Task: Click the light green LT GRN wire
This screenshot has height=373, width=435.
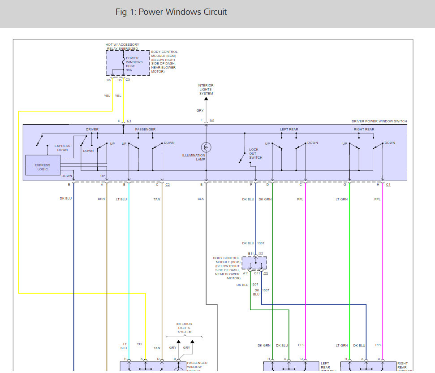Action: click(349, 269)
